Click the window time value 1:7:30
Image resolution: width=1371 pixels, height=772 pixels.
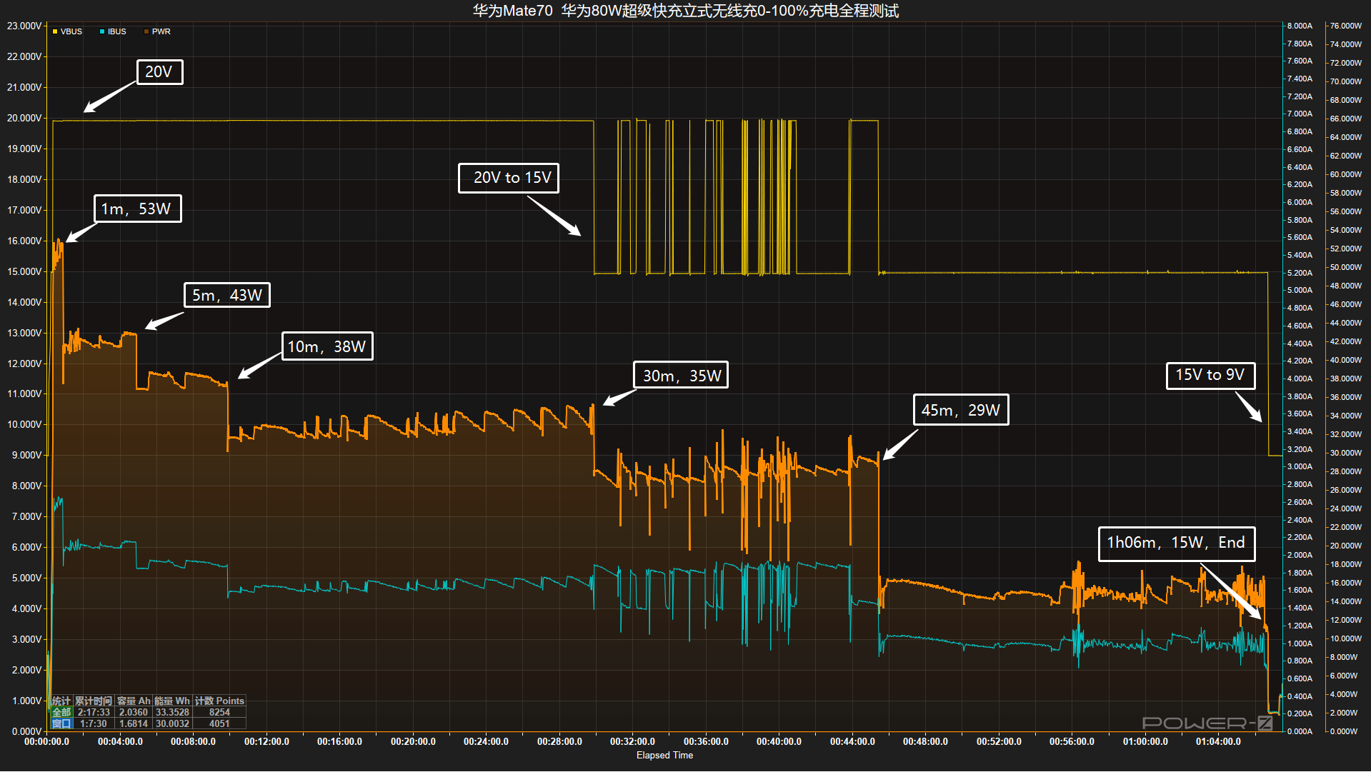click(94, 723)
